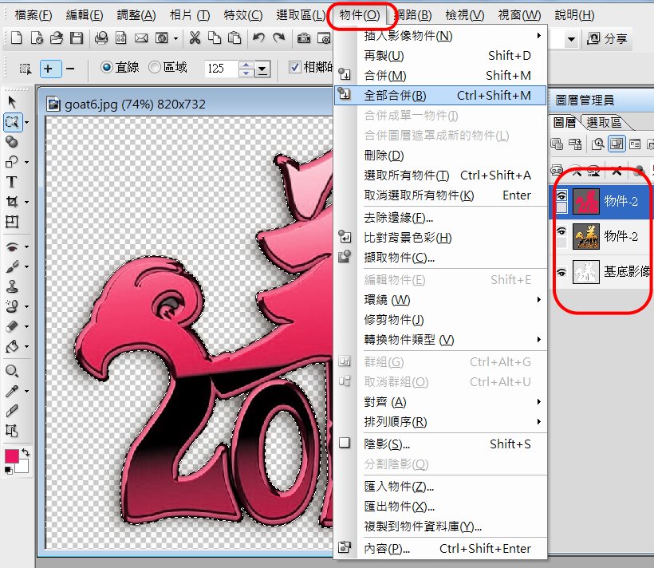
Task: Open the 檔案 menu
Action: coord(33,15)
